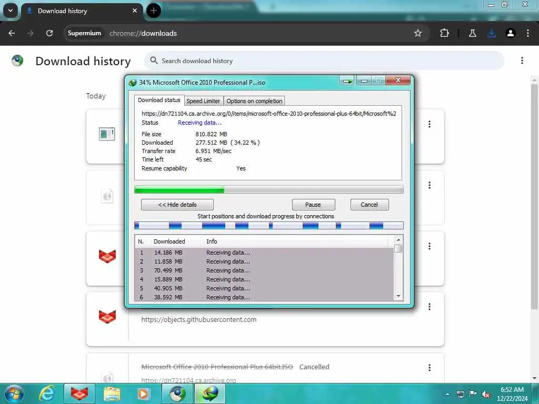This screenshot has height=404, width=539.
Task: Open Download history page actions menu
Action: point(522,61)
